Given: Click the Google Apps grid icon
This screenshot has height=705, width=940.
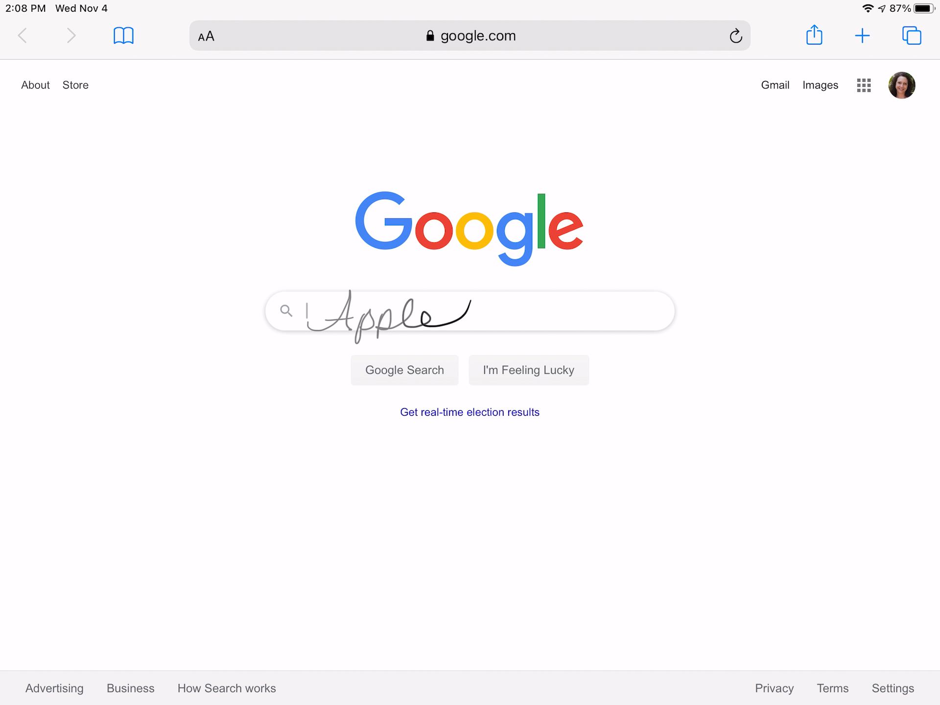Looking at the screenshot, I should click(x=862, y=85).
